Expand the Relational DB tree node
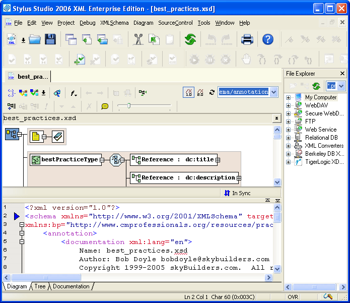Viewport: 350px width, 303px height. (288, 138)
